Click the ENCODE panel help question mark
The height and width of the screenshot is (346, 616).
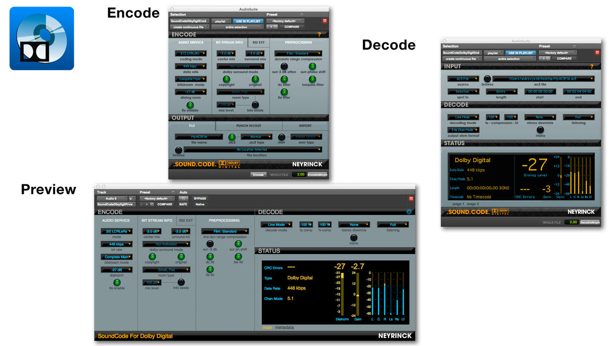(x=319, y=34)
